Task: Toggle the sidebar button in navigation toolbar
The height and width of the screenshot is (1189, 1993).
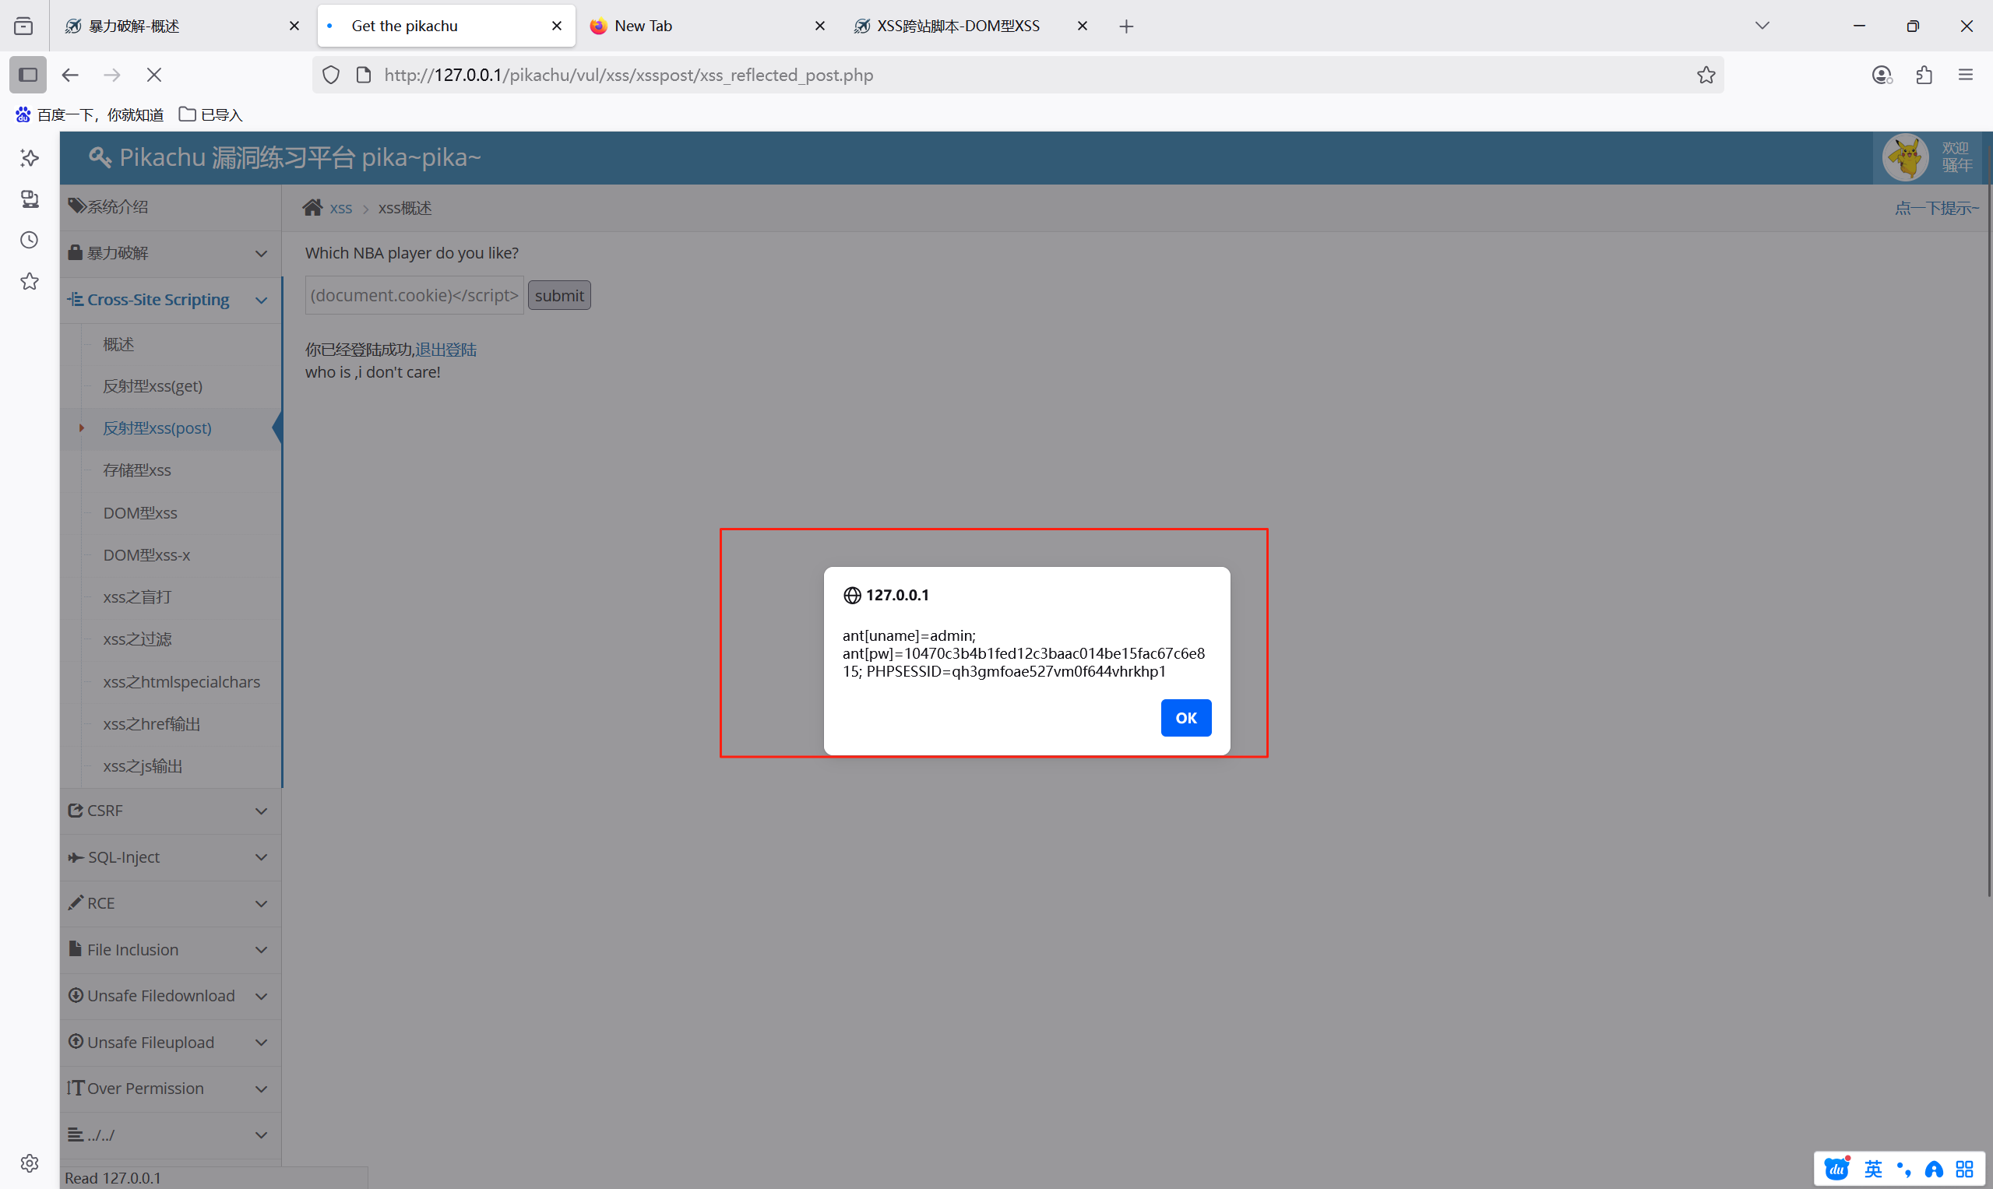Action: tap(28, 75)
